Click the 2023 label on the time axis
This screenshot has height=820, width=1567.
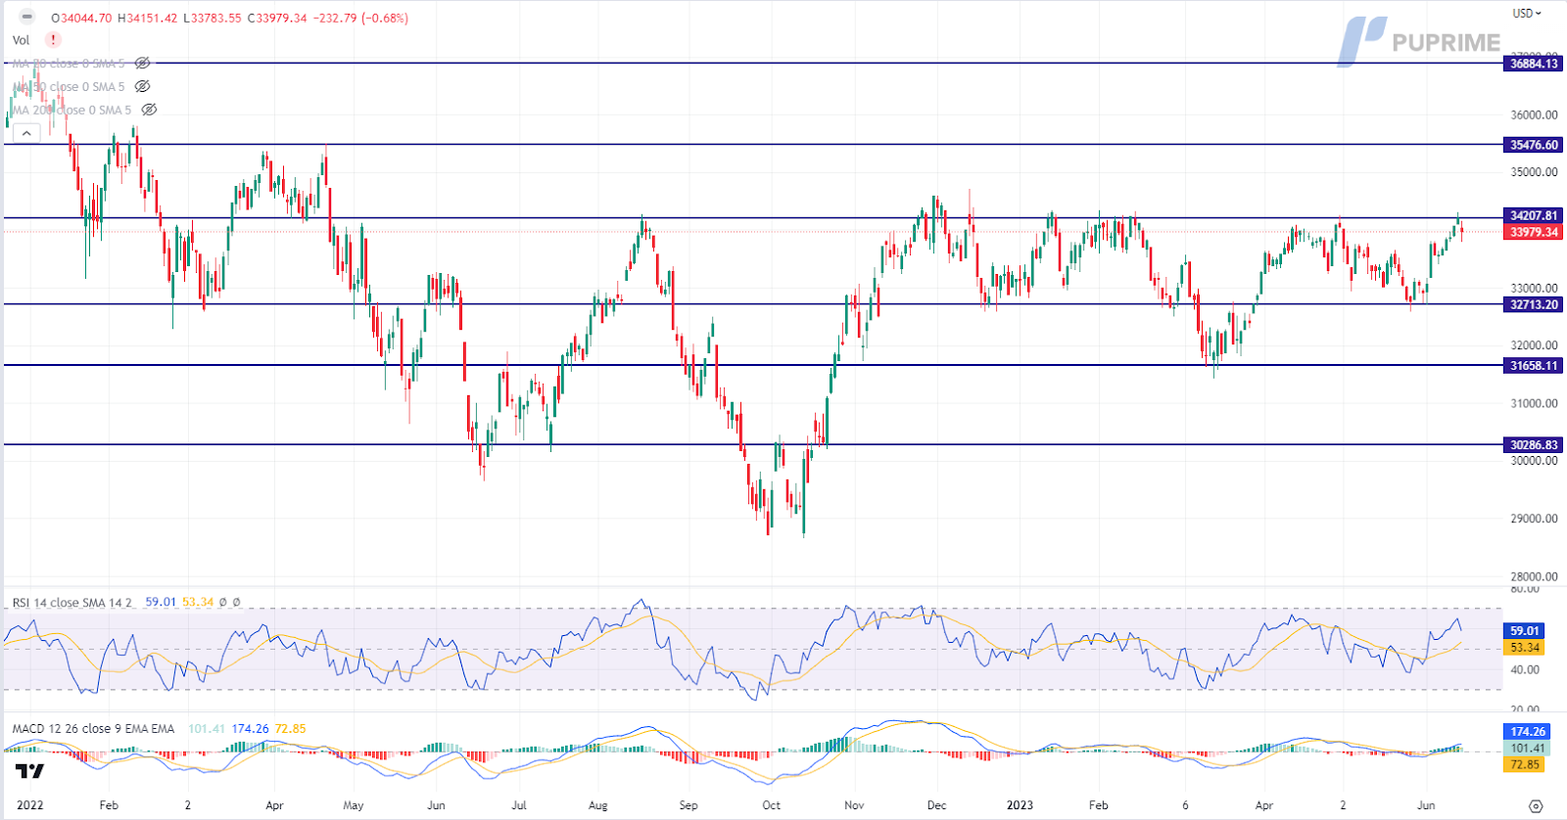(x=1020, y=805)
